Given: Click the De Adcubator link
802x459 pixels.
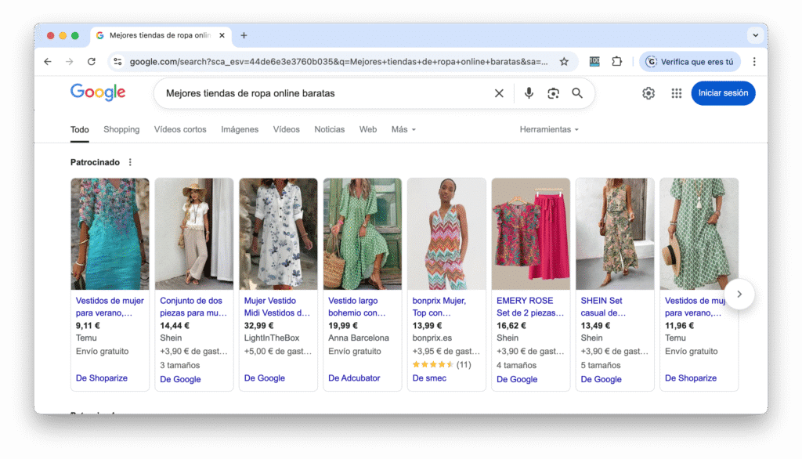Looking at the screenshot, I should (354, 378).
